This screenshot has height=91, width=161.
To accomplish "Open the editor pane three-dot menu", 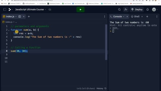I will pyautogui.click(x=104, y=16).
